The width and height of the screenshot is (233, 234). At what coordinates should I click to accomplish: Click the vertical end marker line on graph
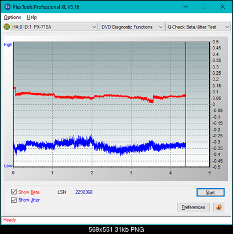pos(185,104)
